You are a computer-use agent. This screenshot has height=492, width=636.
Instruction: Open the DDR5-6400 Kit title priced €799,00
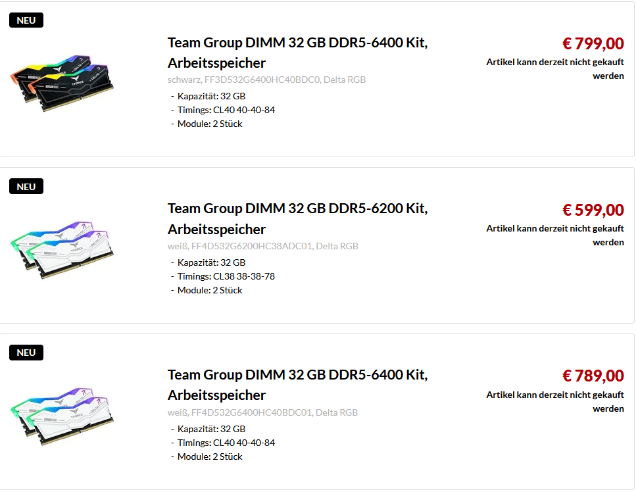(x=297, y=43)
